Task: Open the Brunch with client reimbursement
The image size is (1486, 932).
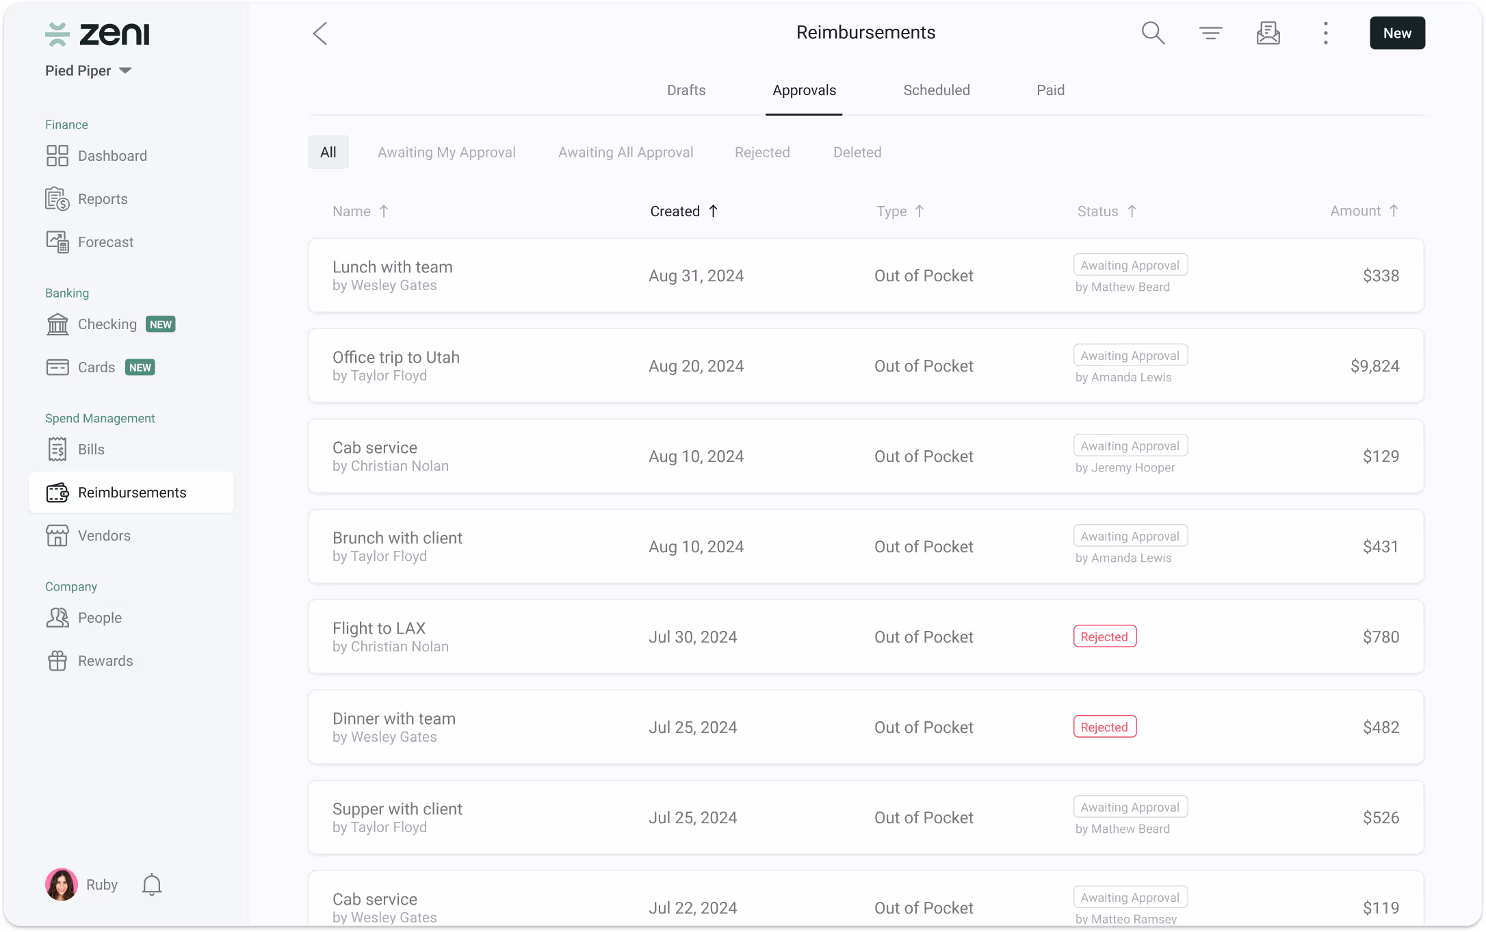Action: 866,546
